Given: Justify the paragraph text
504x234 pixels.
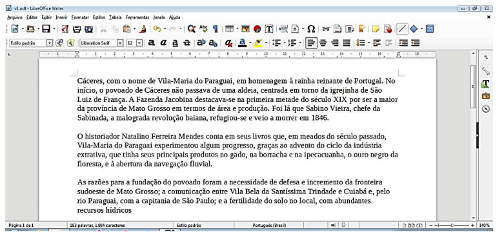Looking at the screenshot, I should [347, 43].
